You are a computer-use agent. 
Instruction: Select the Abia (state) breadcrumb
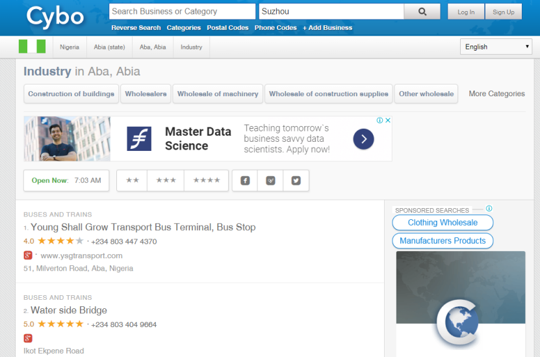109,47
